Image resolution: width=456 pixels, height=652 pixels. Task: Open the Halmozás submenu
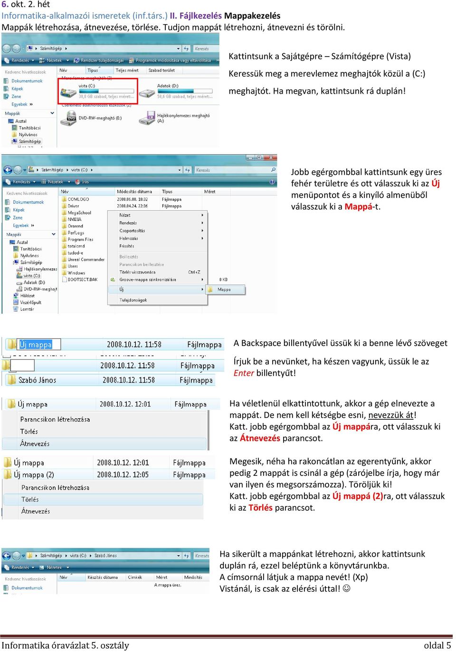157,238
